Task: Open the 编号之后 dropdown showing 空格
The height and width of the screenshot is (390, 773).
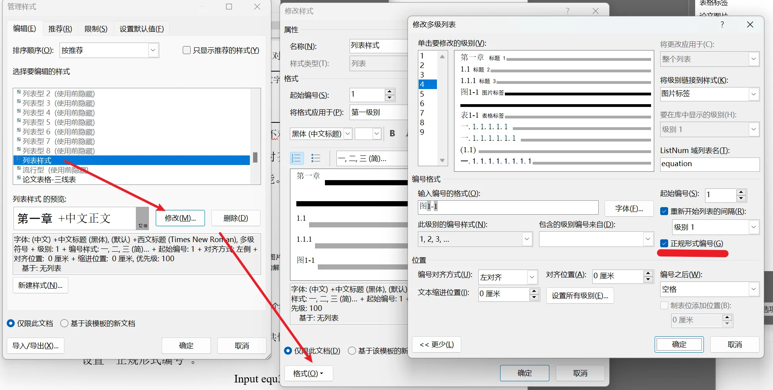Action: pyautogui.click(x=754, y=289)
